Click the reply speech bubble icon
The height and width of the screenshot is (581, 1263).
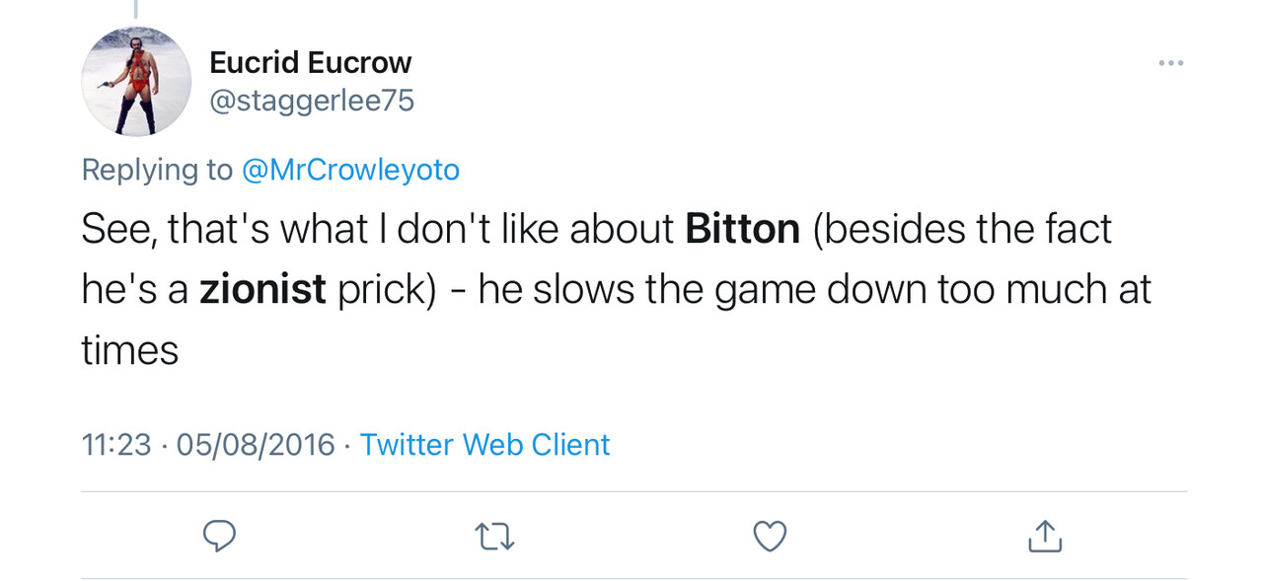click(219, 536)
